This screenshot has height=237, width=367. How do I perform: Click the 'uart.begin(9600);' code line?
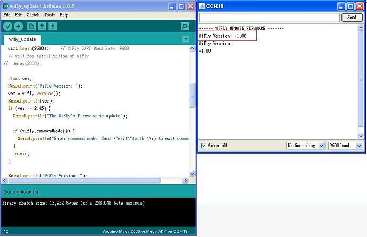[28, 48]
